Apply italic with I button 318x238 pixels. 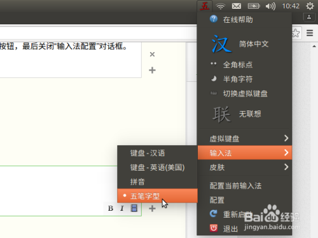coord(122,208)
